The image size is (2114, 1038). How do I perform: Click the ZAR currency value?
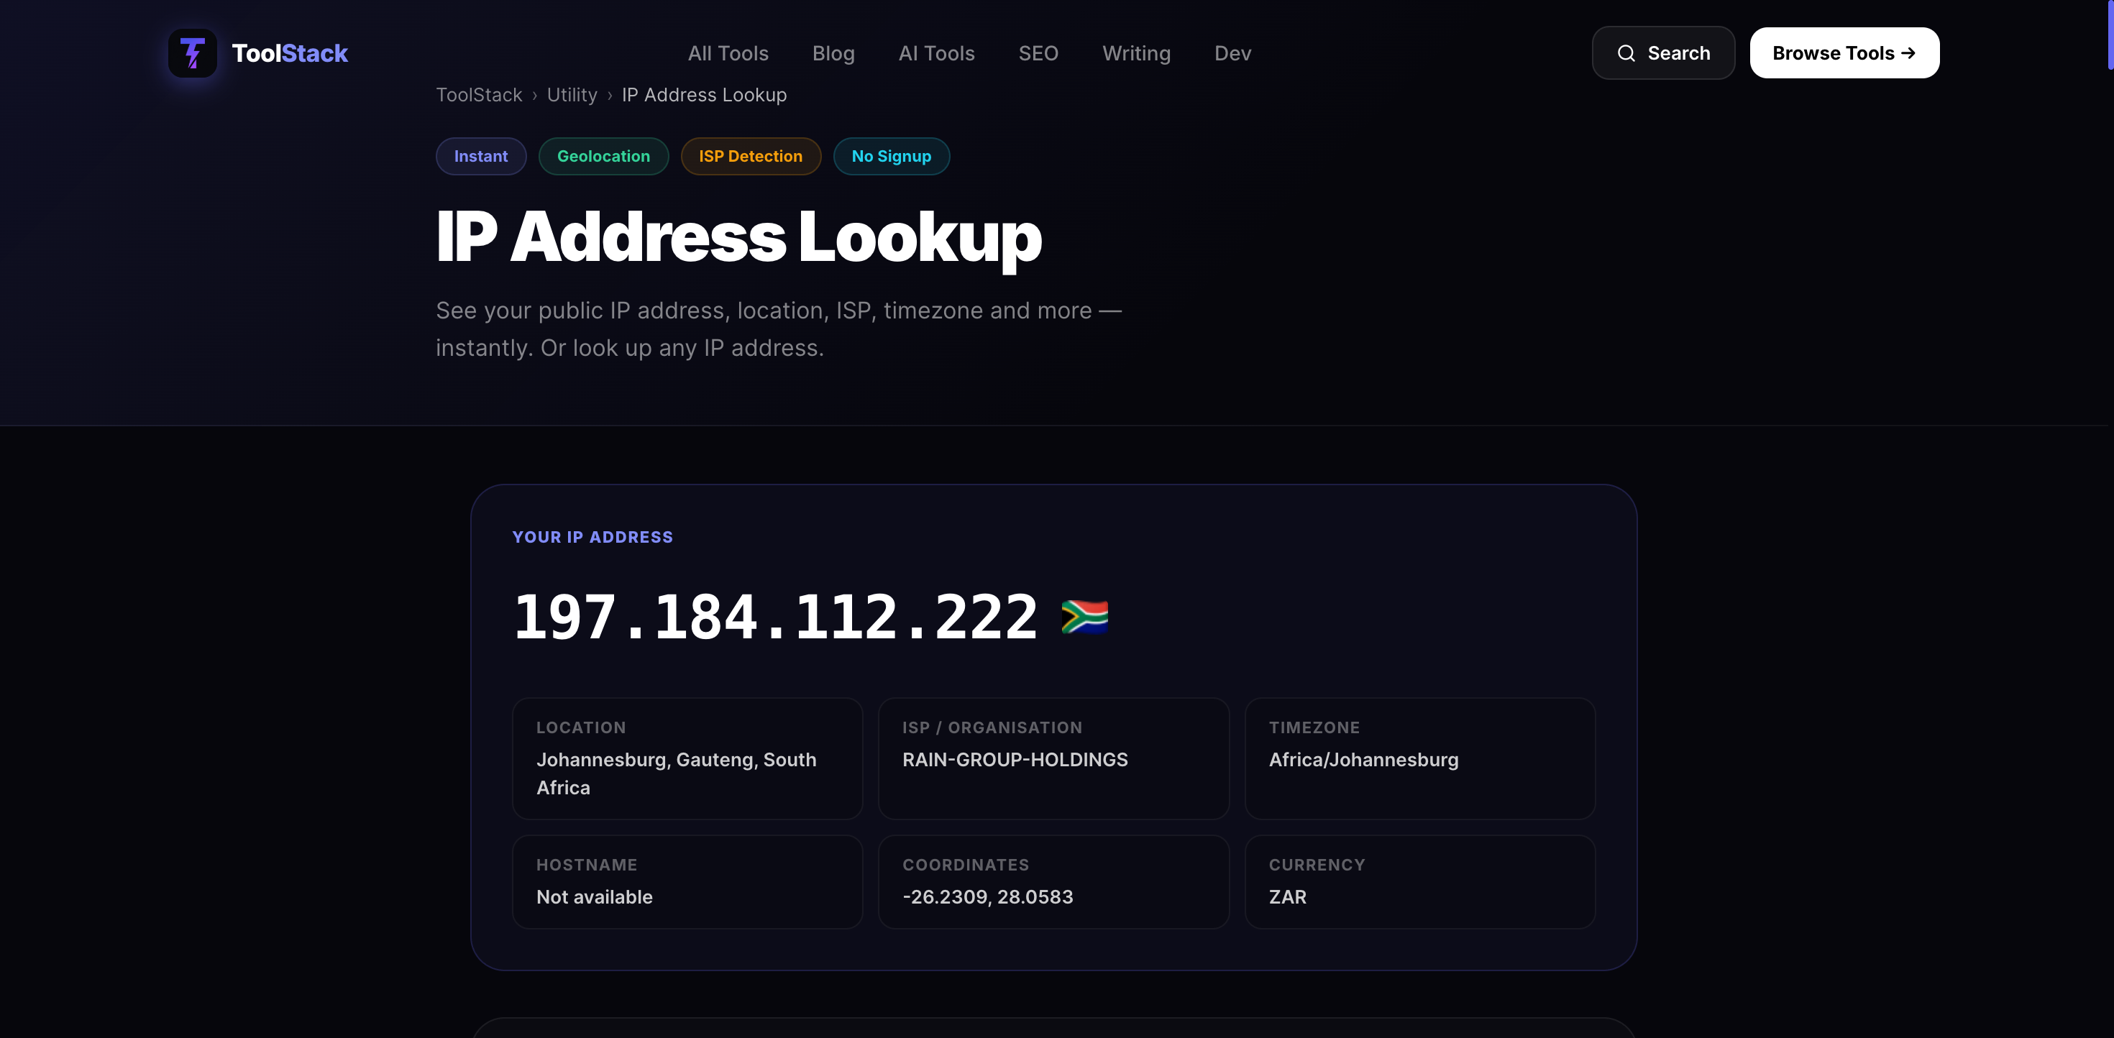click(x=1287, y=897)
